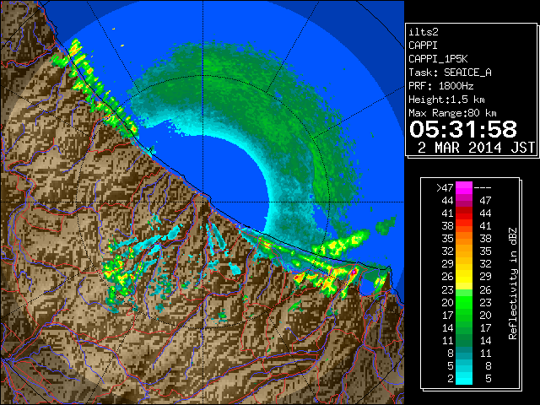Click the Height:1.5 km line
Image resolution: width=540 pixels, height=405 pixels.
click(x=446, y=100)
